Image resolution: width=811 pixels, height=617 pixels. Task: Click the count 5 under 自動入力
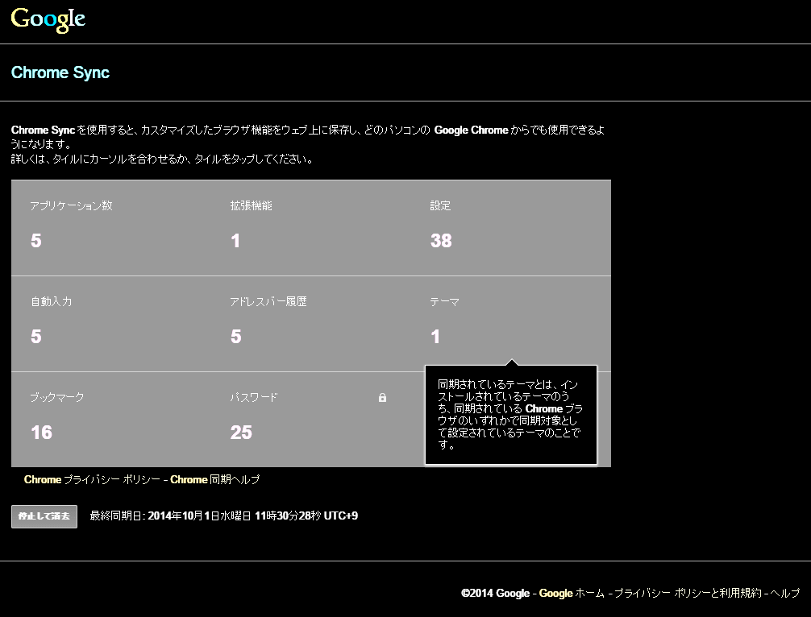pyautogui.click(x=35, y=337)
